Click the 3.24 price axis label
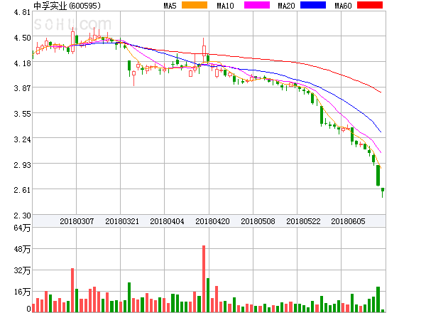The image size is (426, 313). 22,139
